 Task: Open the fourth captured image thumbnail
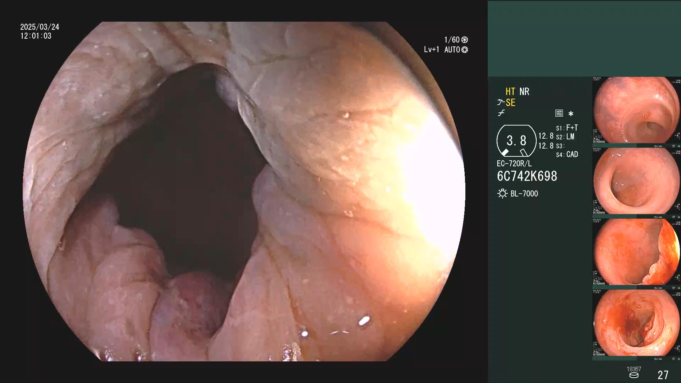(637, 323)
